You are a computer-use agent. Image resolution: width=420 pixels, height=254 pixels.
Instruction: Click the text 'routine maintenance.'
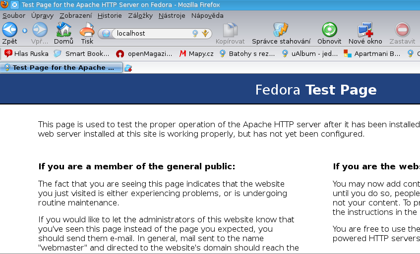point(78,203)
